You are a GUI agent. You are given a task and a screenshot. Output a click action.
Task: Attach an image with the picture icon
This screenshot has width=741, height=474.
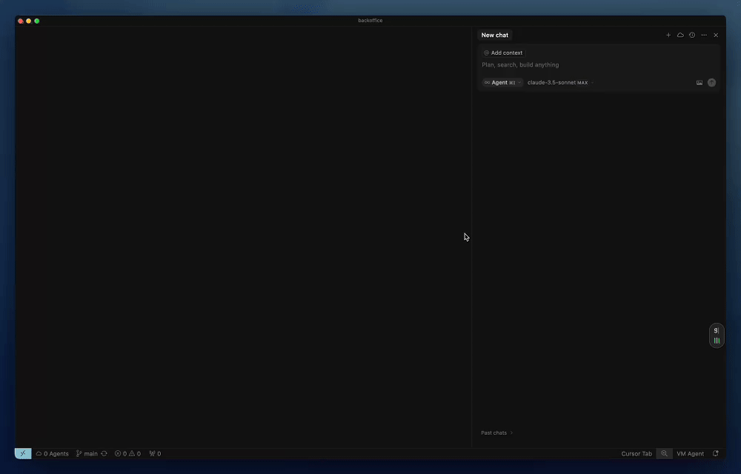point(700,83)
